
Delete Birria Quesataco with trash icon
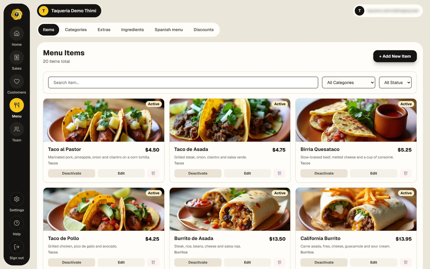pos(406,173)
